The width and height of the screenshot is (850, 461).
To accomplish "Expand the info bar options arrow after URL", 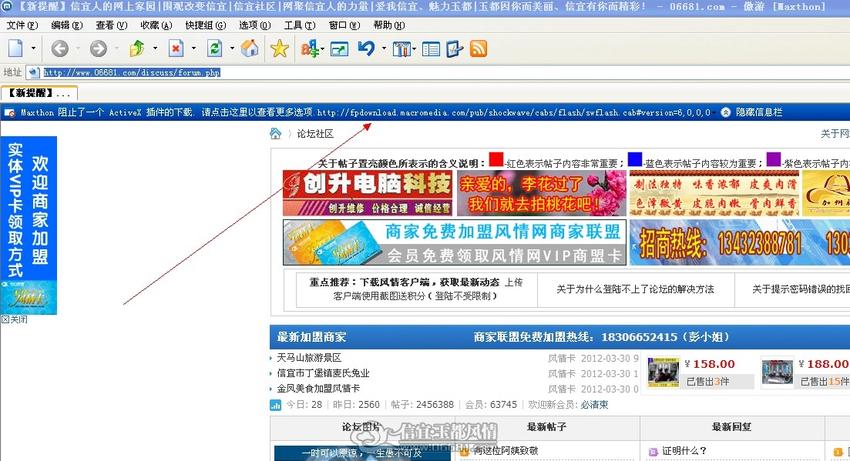I will pyautogui.click(x=714, y=112).
